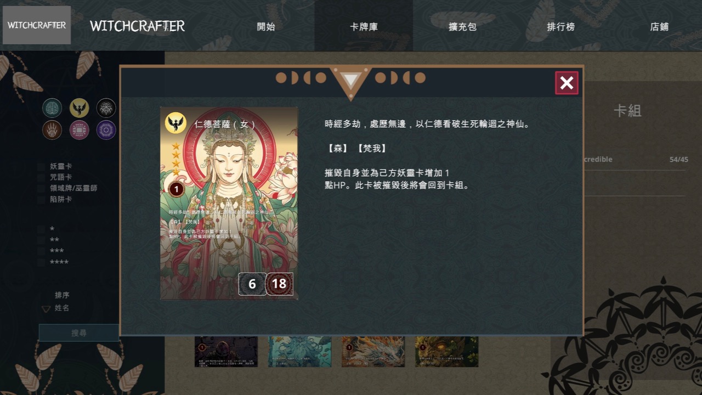Go to the 擴充包 menu

[x=462, y=26]
